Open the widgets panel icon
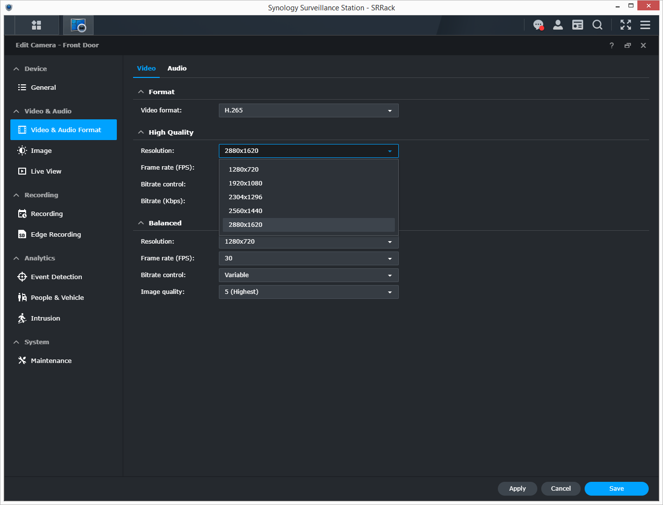 (x=578, y=25)
